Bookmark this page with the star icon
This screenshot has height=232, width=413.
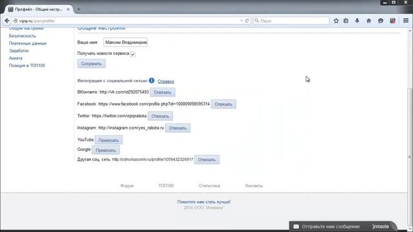click(336, 21)
